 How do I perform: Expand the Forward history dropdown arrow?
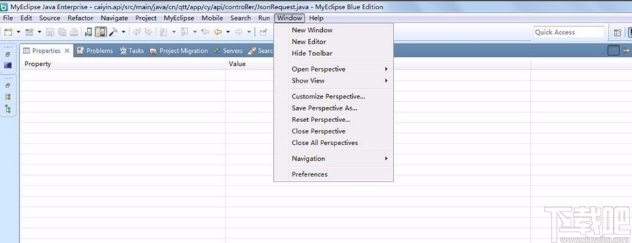pyautogui.click(x=249, y=32)
